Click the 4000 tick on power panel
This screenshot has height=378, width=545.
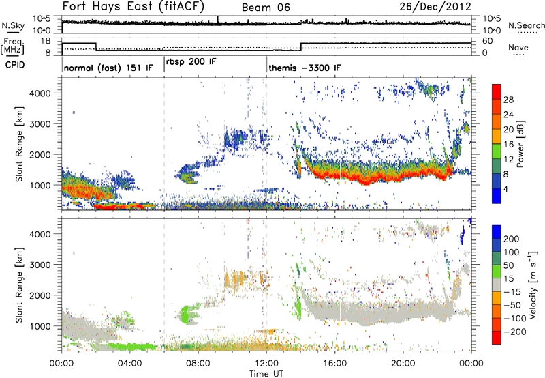40,93
